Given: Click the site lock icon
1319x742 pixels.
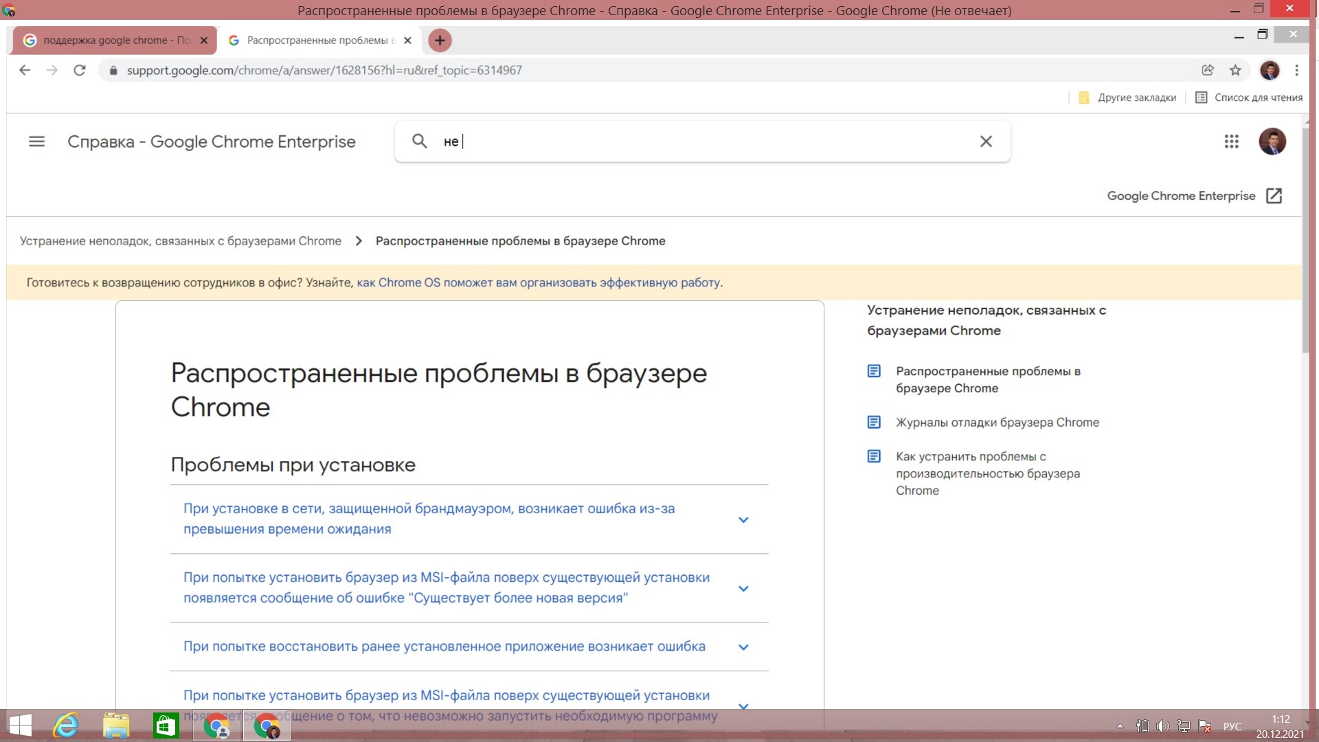Looking at the screenshot, I should pyautogui.click(x=113, y=70).
